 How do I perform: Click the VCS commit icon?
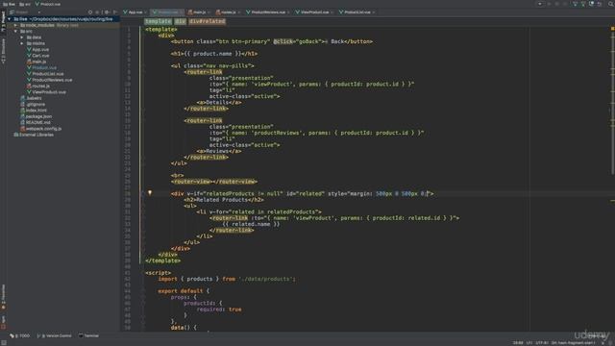[583, 4]
